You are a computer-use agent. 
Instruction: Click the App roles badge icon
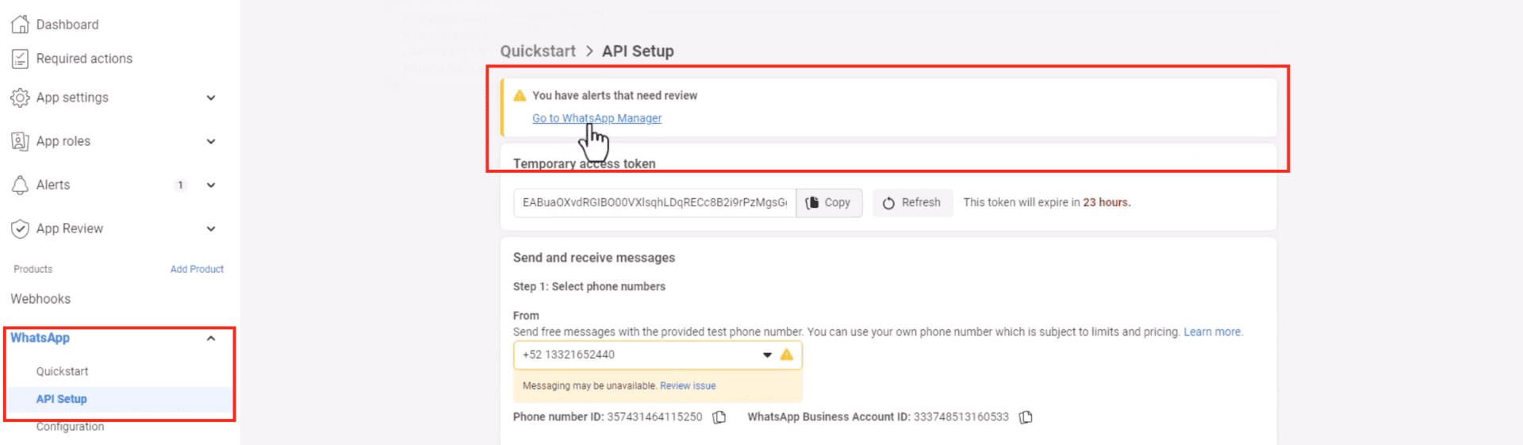point(20,141)
